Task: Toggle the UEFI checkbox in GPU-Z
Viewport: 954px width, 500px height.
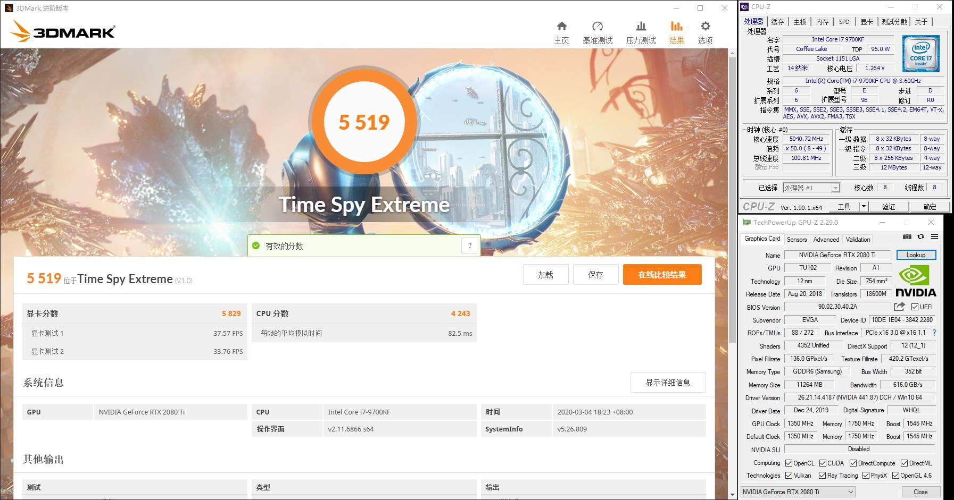Action: [915, 307]
